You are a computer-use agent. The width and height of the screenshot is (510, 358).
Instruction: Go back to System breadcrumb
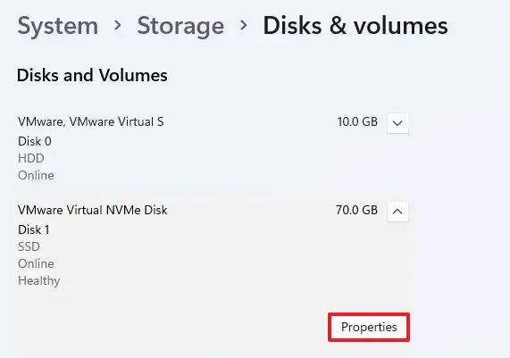click(x=57, y=26)
